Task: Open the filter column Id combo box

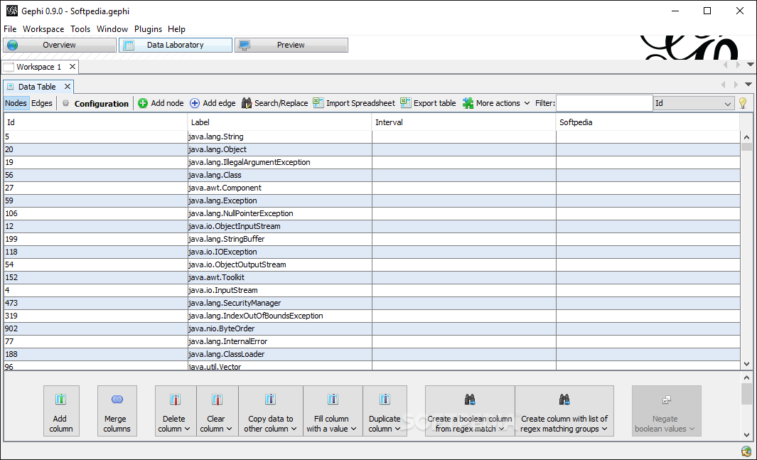Action: tap(694, 103)
